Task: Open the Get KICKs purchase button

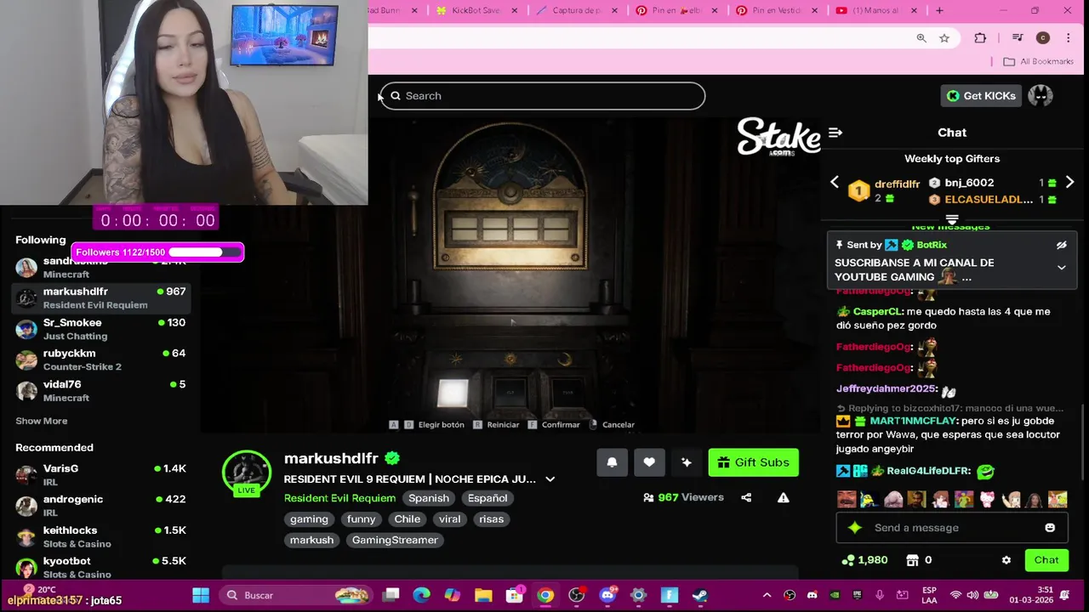Action: (x=980, y=96)
